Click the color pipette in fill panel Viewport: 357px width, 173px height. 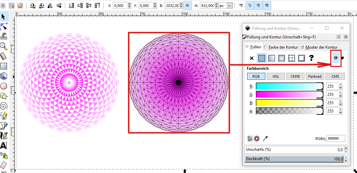click(x=265, y=138)
